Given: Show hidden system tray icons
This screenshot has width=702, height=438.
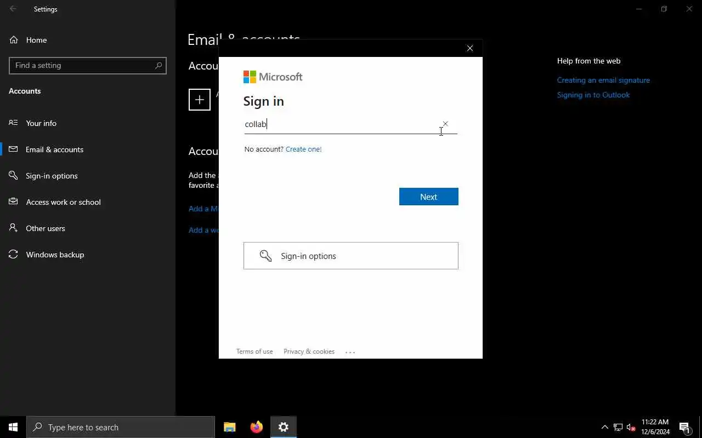Looking at the screenshot, I should click(605, 427).
